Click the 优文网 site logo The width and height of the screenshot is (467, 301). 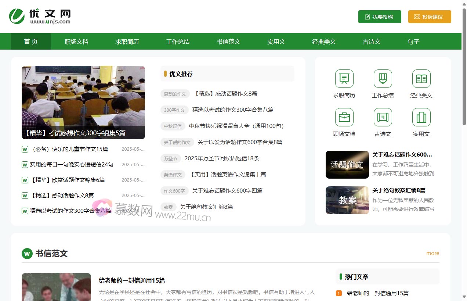tap(40, 16)
